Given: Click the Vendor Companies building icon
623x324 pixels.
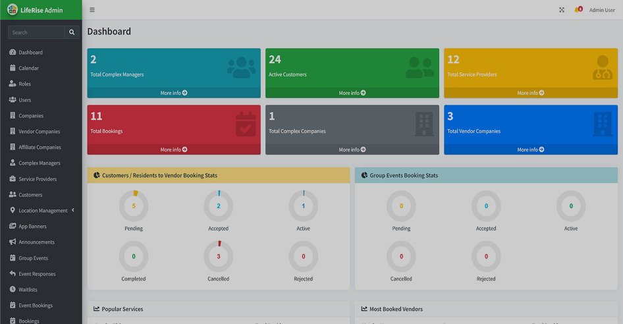Looking at the screenshot, I should (13, 131).
